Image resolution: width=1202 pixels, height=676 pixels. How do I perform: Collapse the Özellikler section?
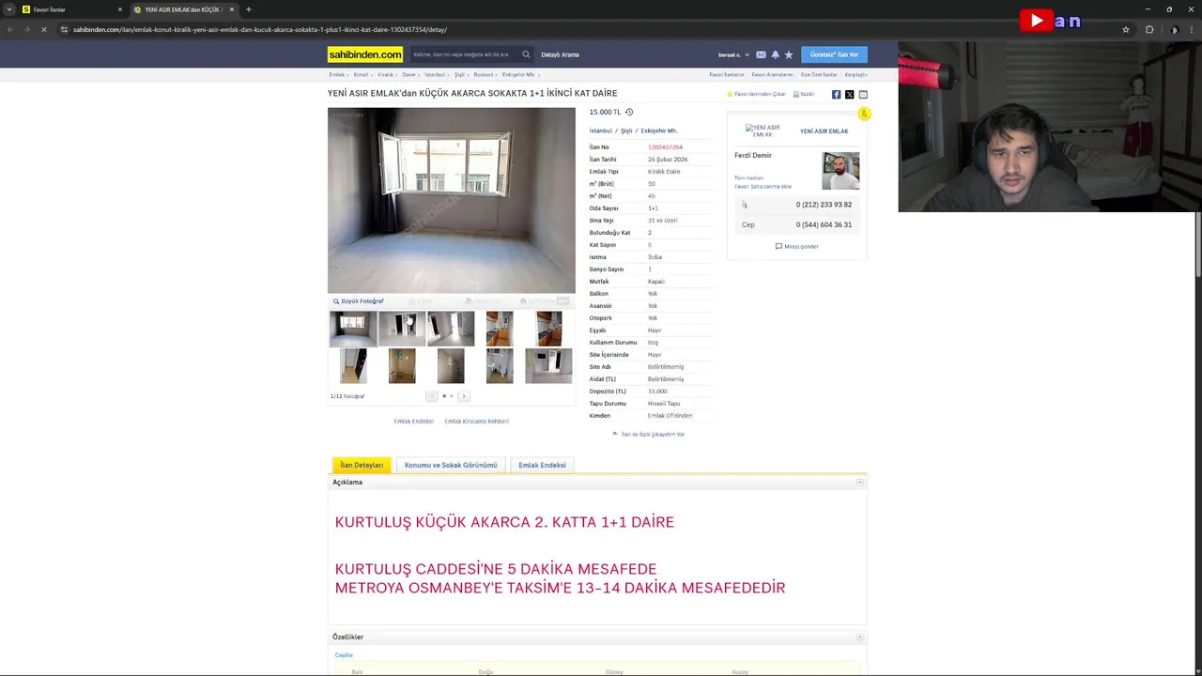859,637
